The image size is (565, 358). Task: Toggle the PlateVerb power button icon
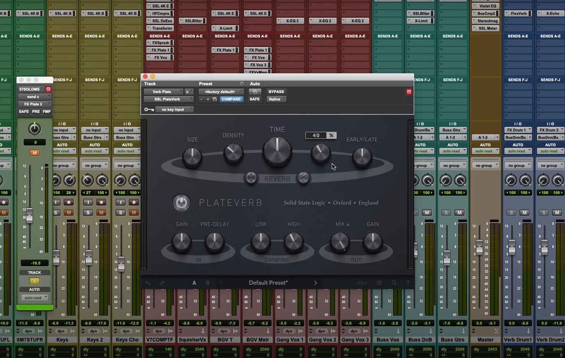[181, 203]
